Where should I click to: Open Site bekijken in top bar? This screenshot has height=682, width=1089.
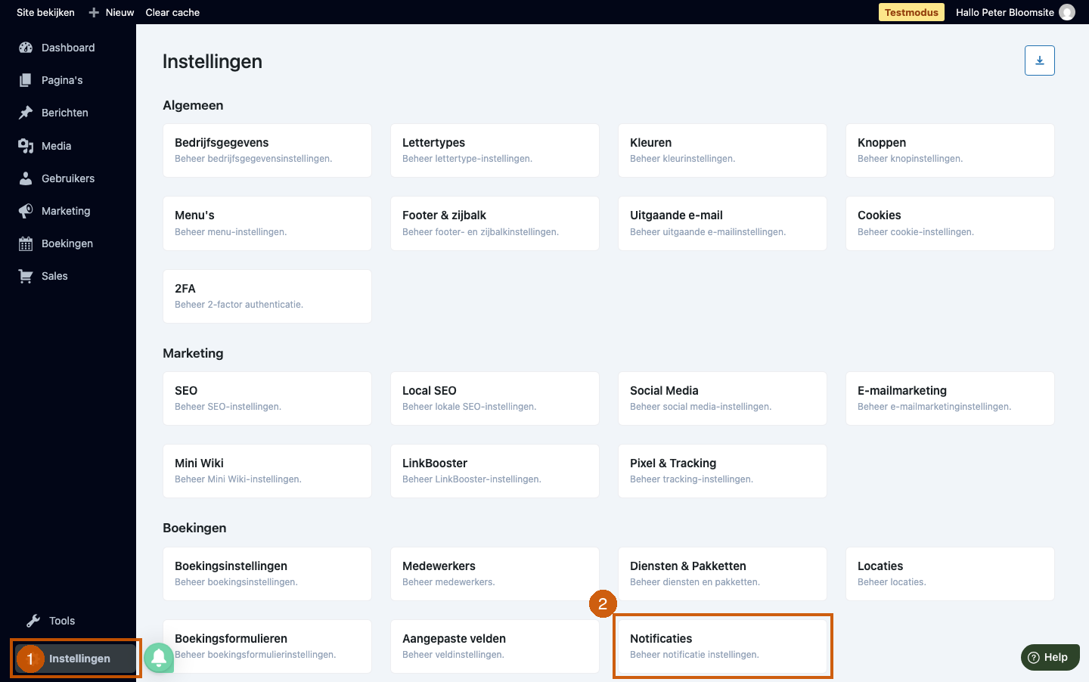pos(45,12)
